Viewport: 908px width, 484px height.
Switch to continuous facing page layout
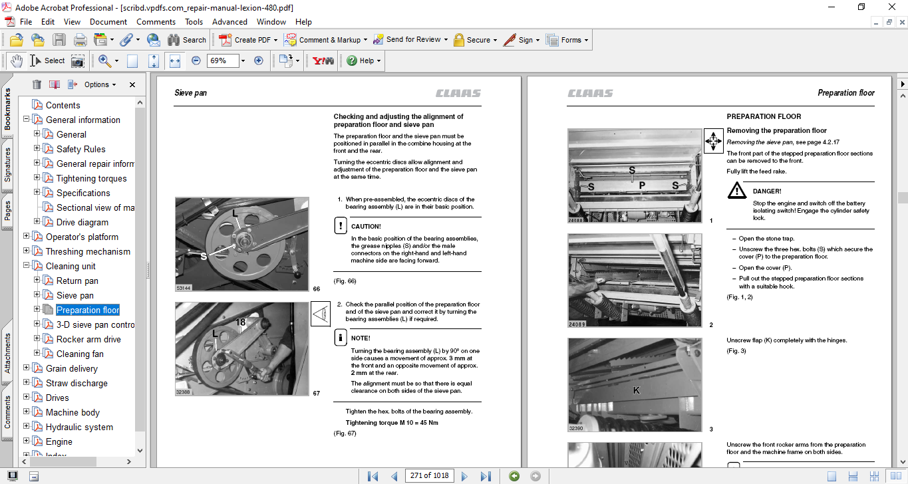[x=875, y=476]
